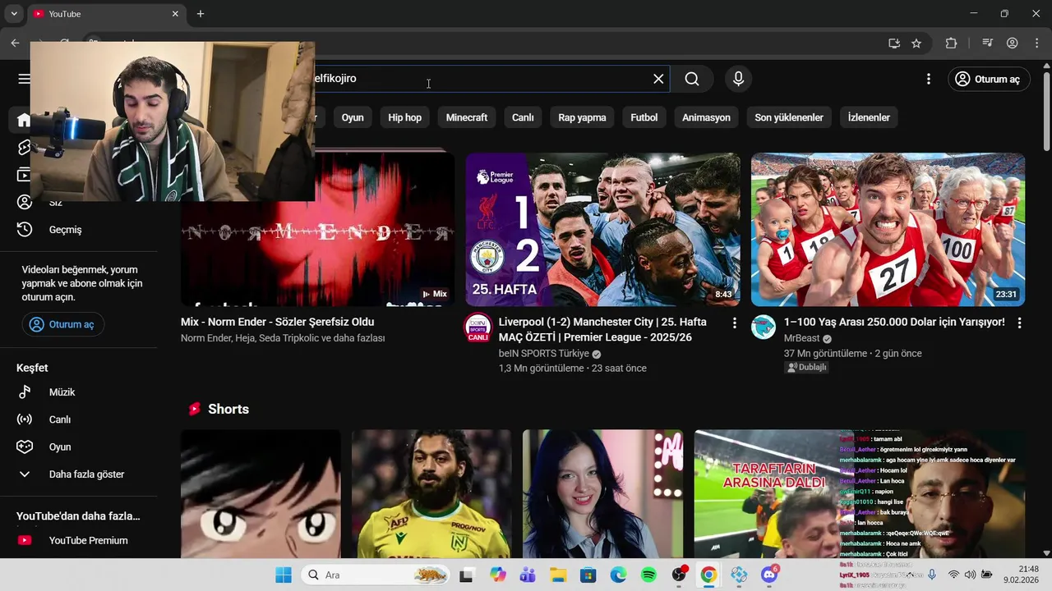The image size is (1052, 591).
Task: Click beIN SPORTS Türkiye channel name
Action: (x=544, y=354)
